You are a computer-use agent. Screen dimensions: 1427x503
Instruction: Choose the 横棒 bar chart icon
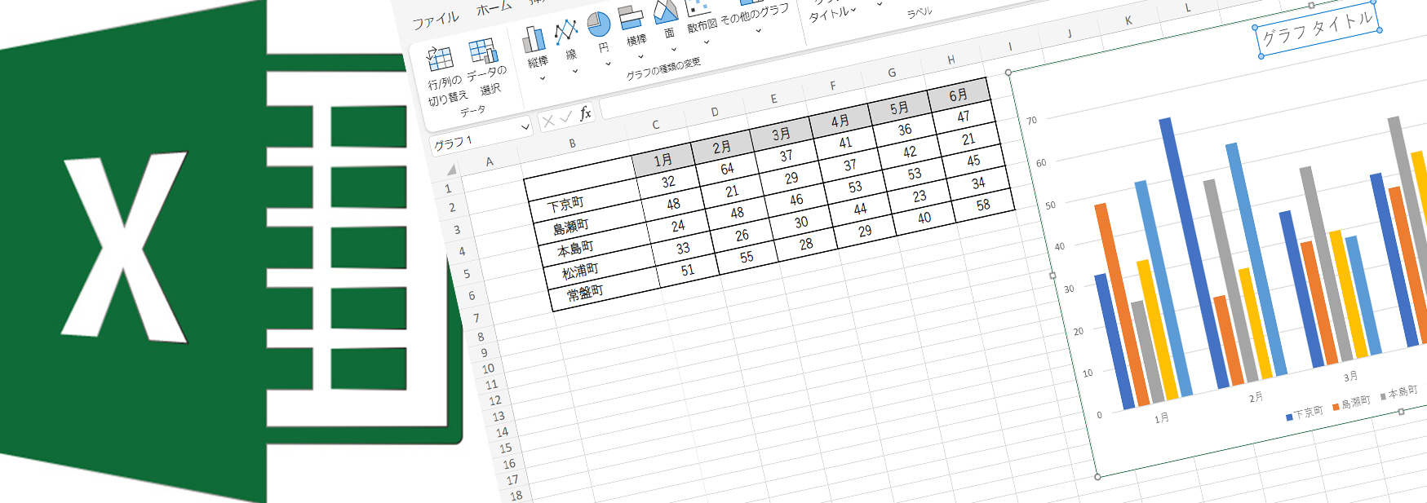pyautogui.click(x=631, y=17)
